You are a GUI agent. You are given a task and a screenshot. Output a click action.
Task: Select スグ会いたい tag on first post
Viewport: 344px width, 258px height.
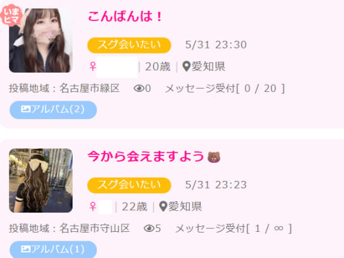pyautogui.click(x=129, y=45)
